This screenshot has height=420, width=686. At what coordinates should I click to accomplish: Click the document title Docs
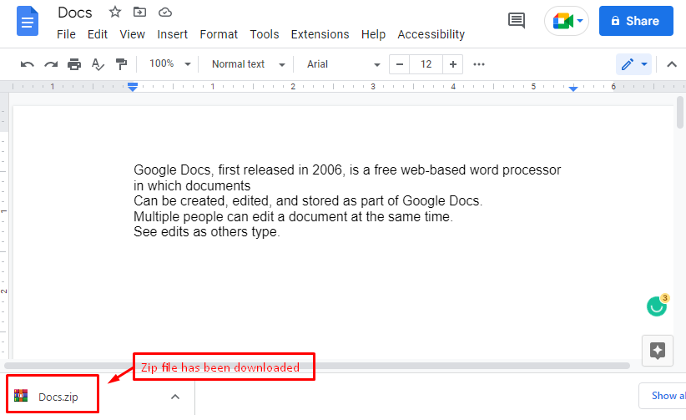point(75,13)
